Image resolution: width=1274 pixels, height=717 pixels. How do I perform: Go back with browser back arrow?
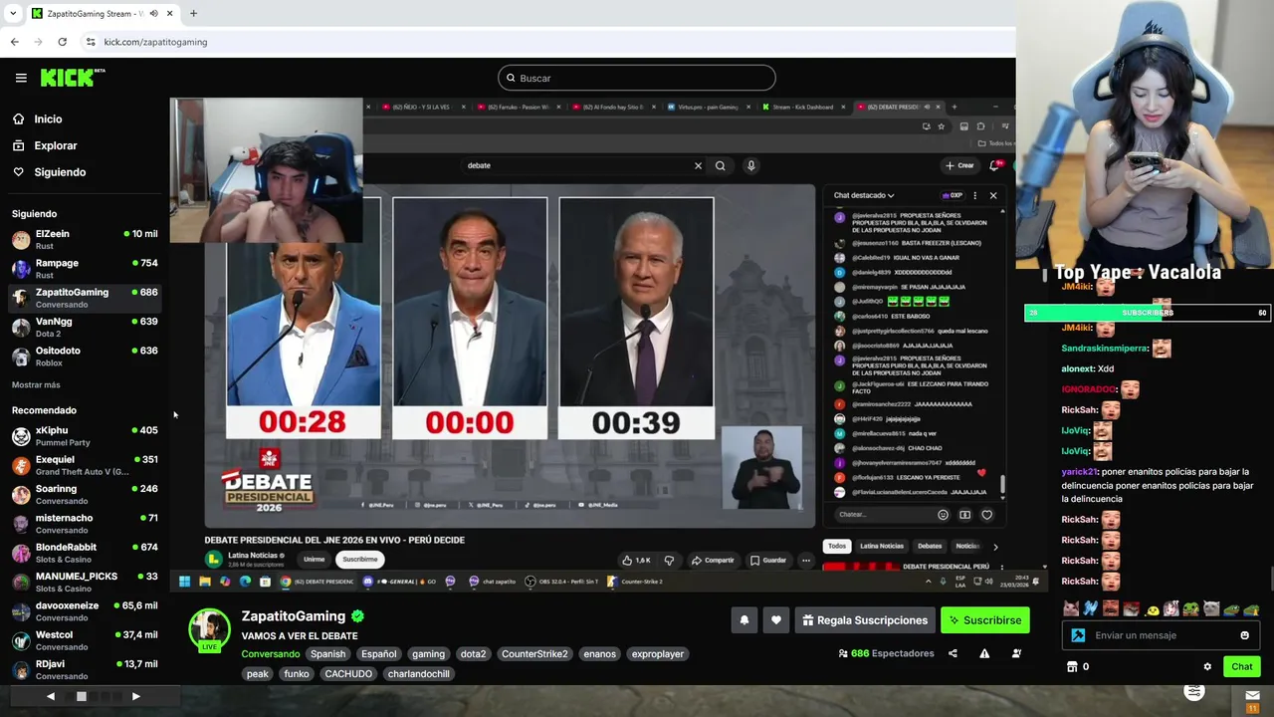coord(14,42)
